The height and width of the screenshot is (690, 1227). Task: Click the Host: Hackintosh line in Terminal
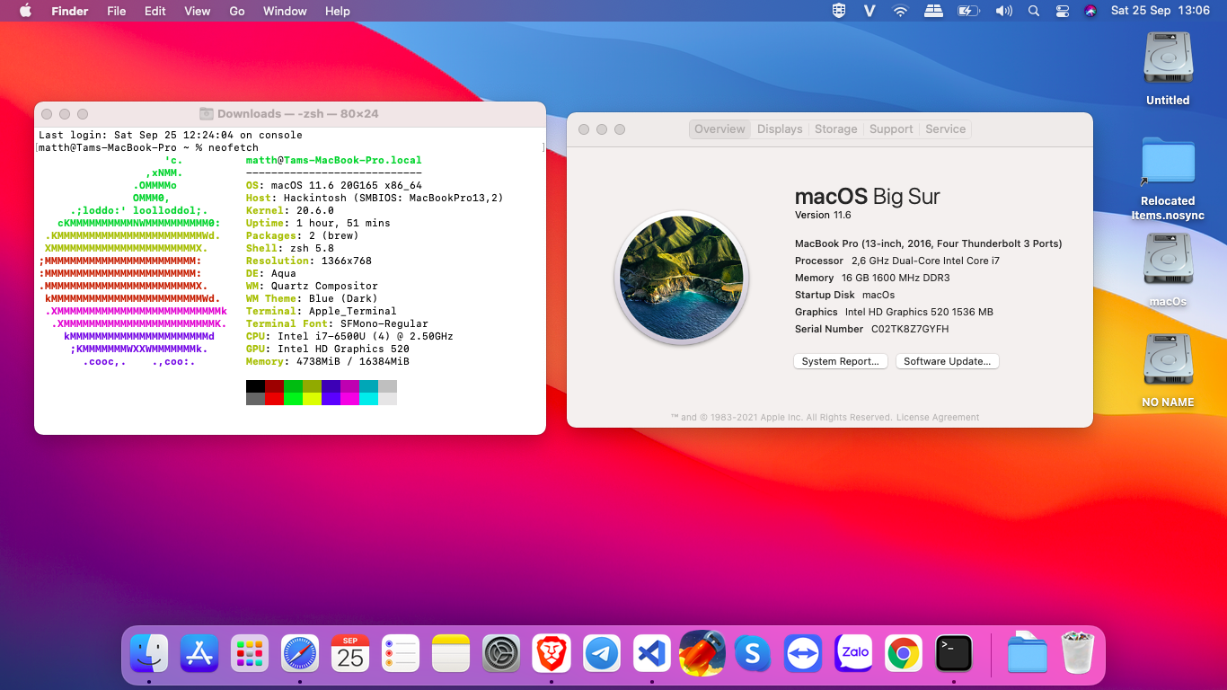point(375,198)
